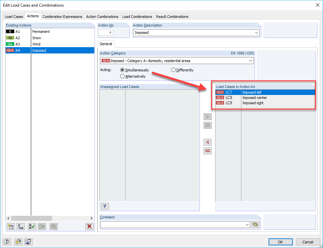Open the Action Category dropdown

click(251, 61)
